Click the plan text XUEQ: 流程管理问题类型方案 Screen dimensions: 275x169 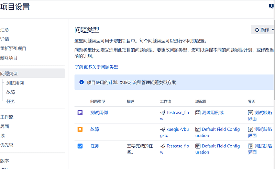pos(148,82)
